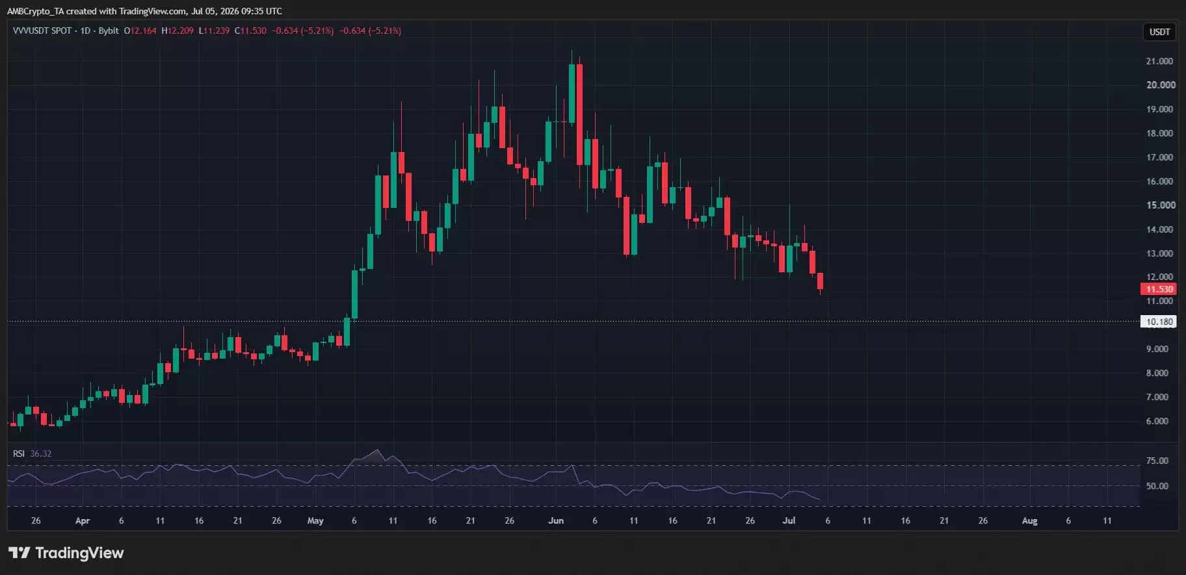
Task: Click the open value O12.164
Action: pos(140,31)
